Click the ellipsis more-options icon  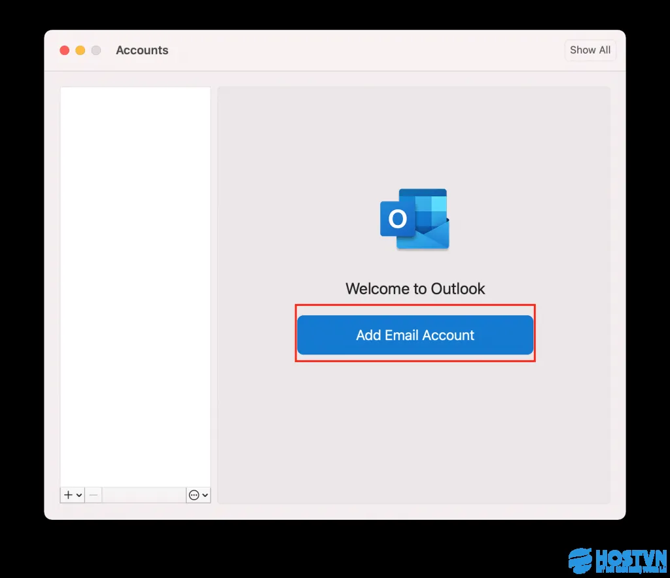(194, 495)
